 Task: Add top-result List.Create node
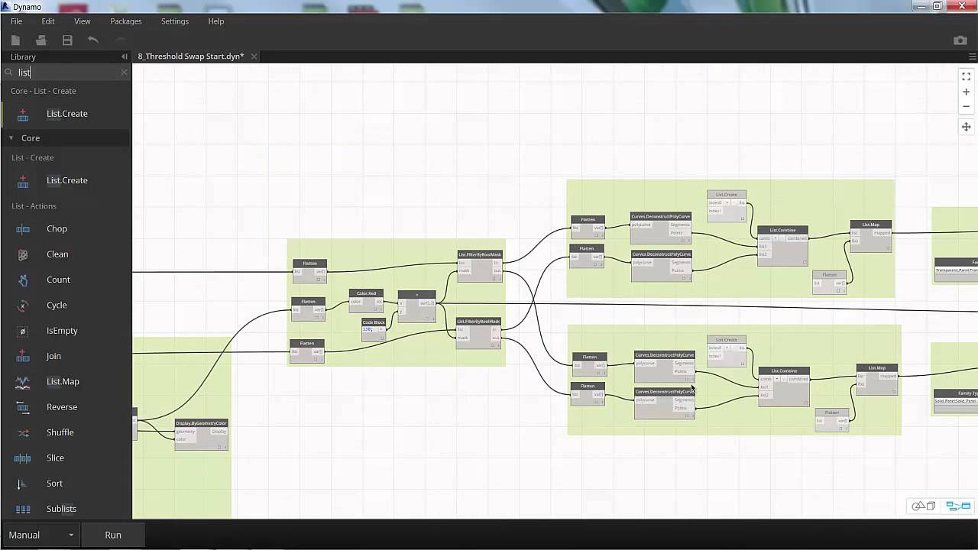coord(66,114)
